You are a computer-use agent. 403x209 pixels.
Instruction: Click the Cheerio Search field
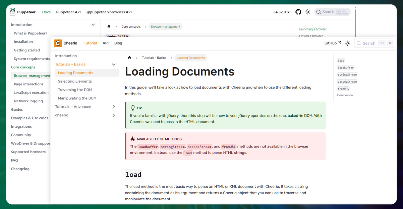tap(369, 43)
